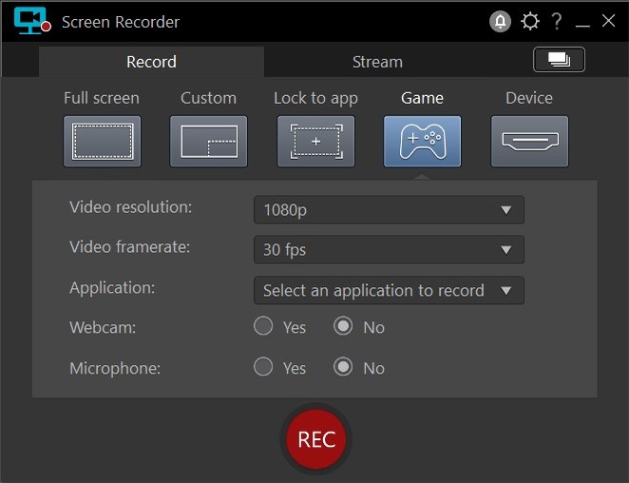Switch to the Stream tab
The image size is (629, 483).
tap(377, 62)
